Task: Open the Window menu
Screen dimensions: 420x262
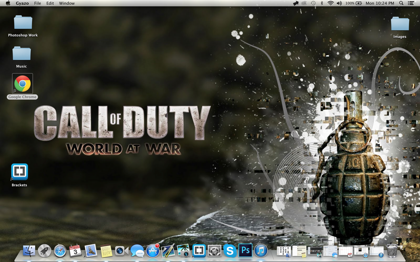Action: (67, 3)
